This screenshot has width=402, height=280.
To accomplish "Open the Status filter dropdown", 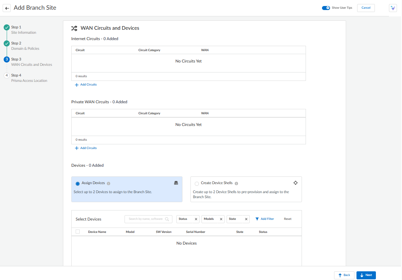I will pos(184,219).
